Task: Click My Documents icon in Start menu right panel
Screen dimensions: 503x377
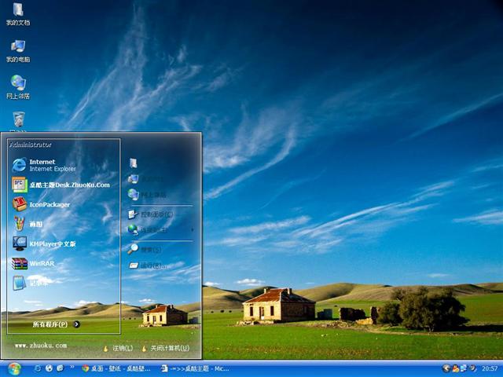Action: tap(133, 163)
